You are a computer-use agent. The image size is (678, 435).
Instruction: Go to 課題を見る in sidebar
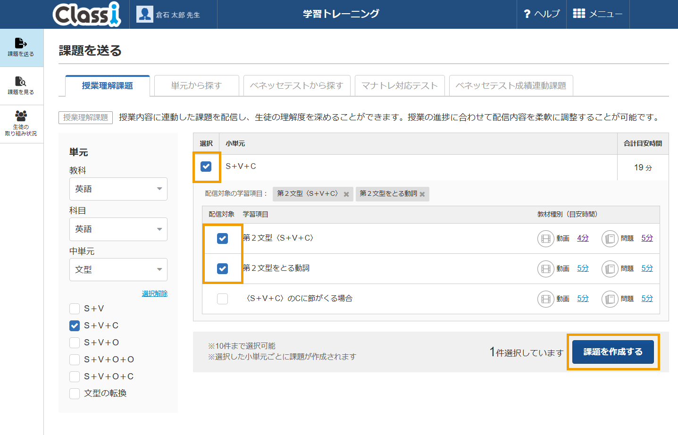[21, 86]
